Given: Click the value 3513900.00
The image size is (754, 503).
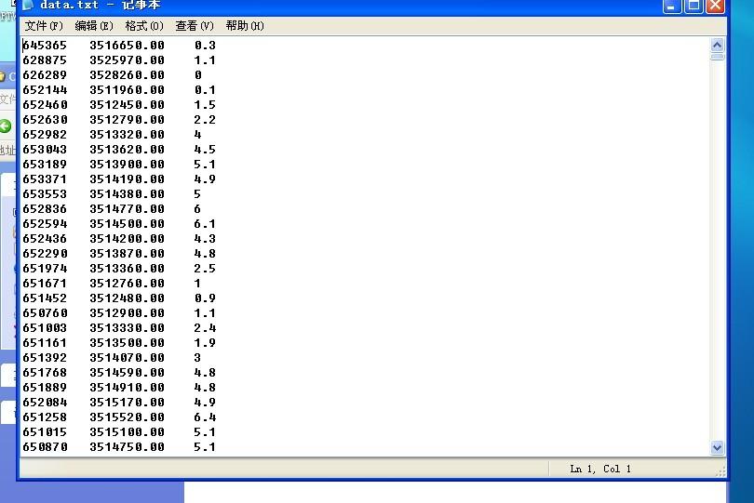Looking at the screenshot, I should coord(127,165).
